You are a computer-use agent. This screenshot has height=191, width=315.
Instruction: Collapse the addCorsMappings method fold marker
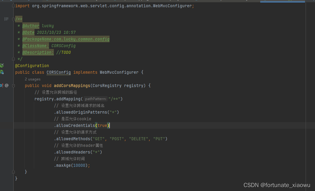13,86
